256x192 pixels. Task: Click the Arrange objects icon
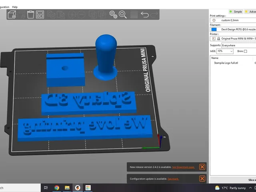coord(40,14)
